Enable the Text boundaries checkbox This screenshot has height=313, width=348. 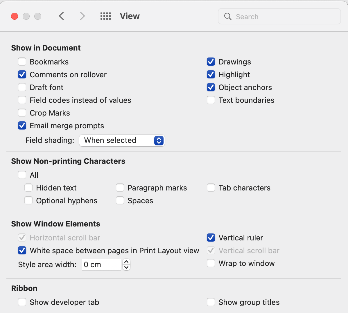click(211, 100)
